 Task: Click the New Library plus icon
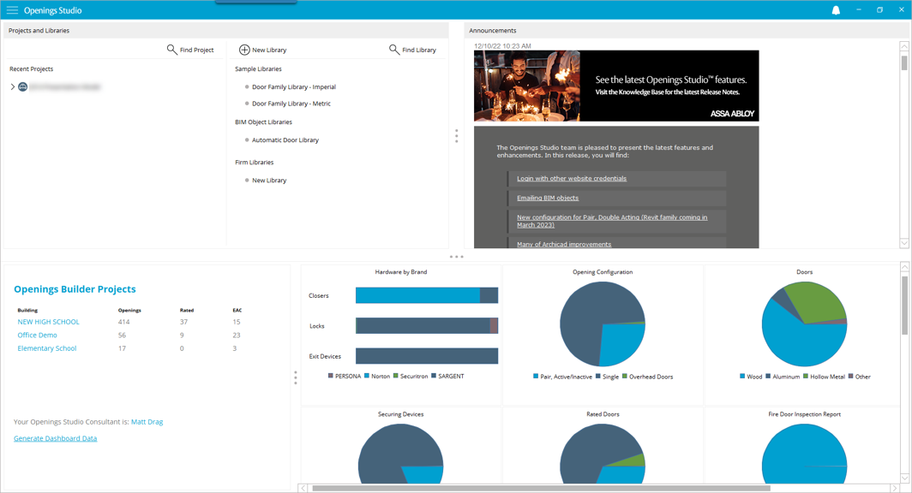pyautogui.click(x=244, y=50)
